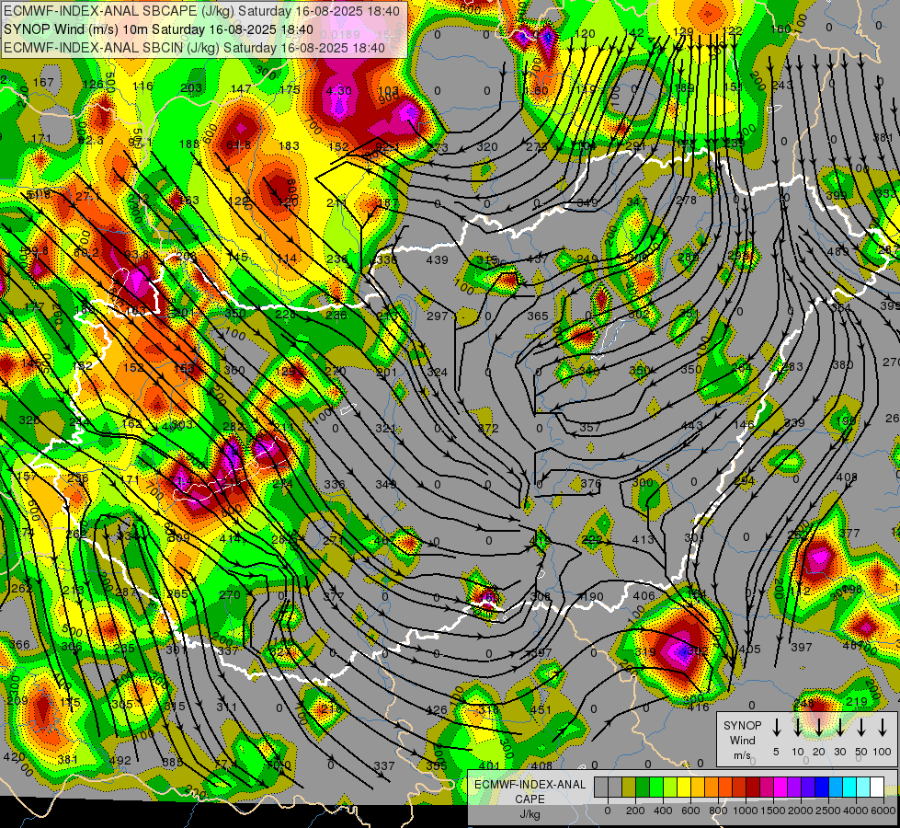This screenshot has height=828, width=900.
Task: Click the 20 m/s wind arrow in SYNOP legend
Action: click(x=818, y=727)
